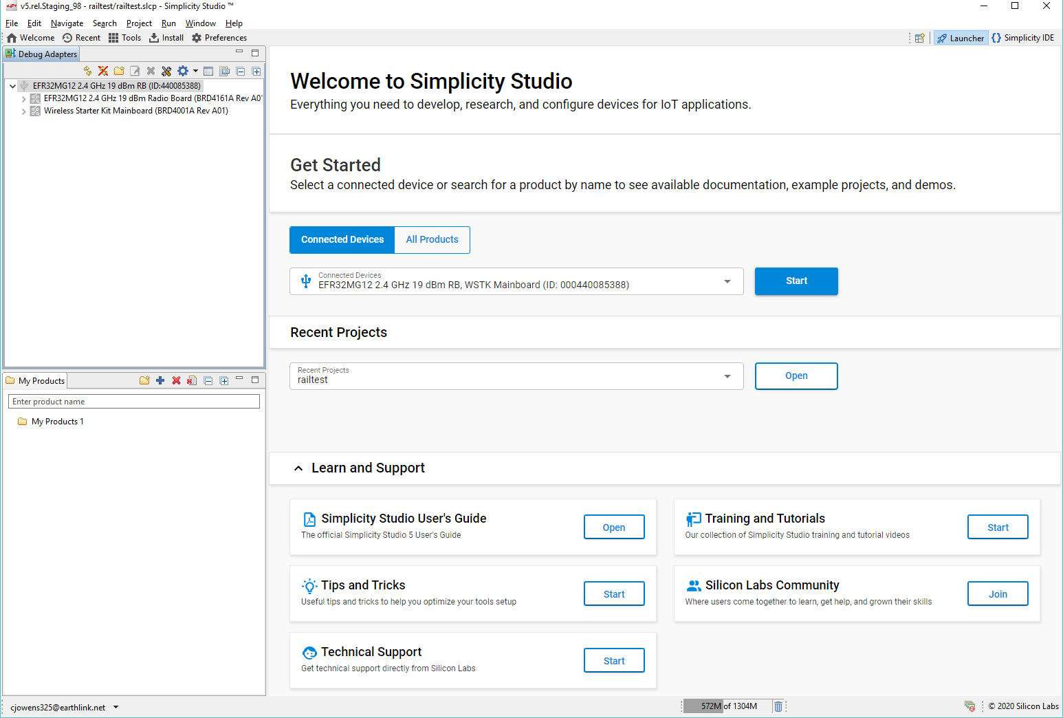This screenshot has height=718, width=1063.
Task: Click the Enter product name field
Action: [134, 402]
